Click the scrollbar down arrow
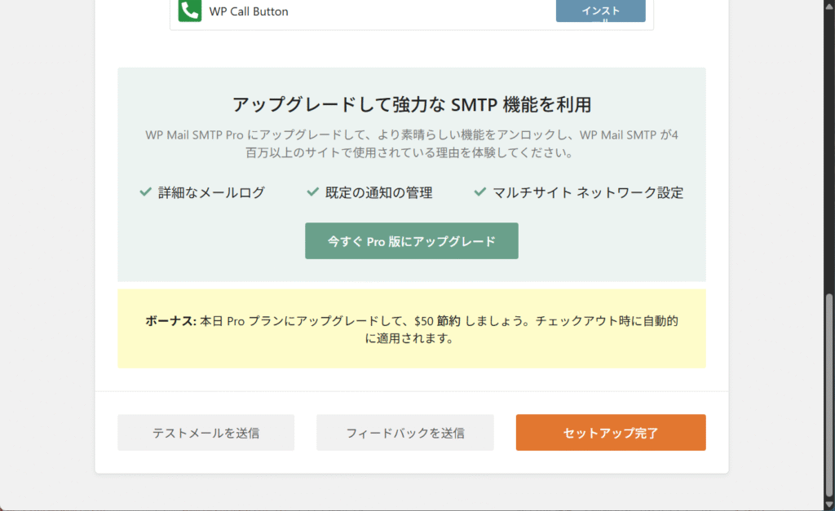 coord(829,504)
